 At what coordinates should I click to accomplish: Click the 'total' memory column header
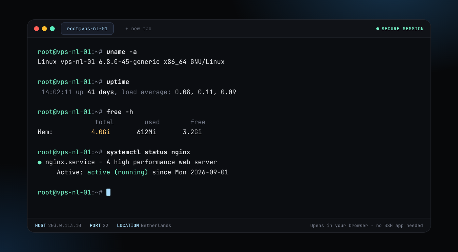pyautogui.click(x=104, y=122)
